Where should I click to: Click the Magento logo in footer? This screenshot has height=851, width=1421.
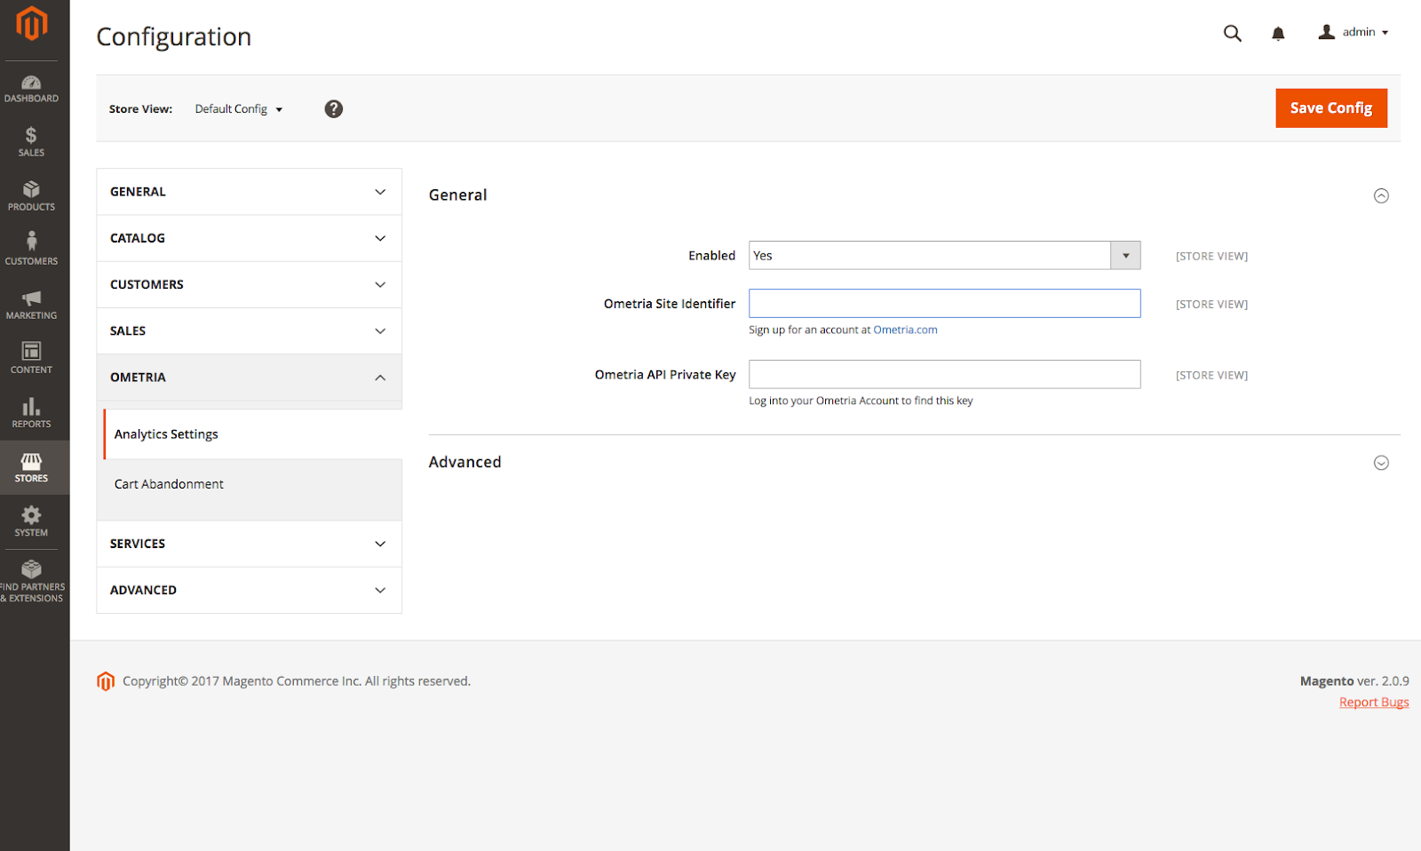(x=106, y=681)
